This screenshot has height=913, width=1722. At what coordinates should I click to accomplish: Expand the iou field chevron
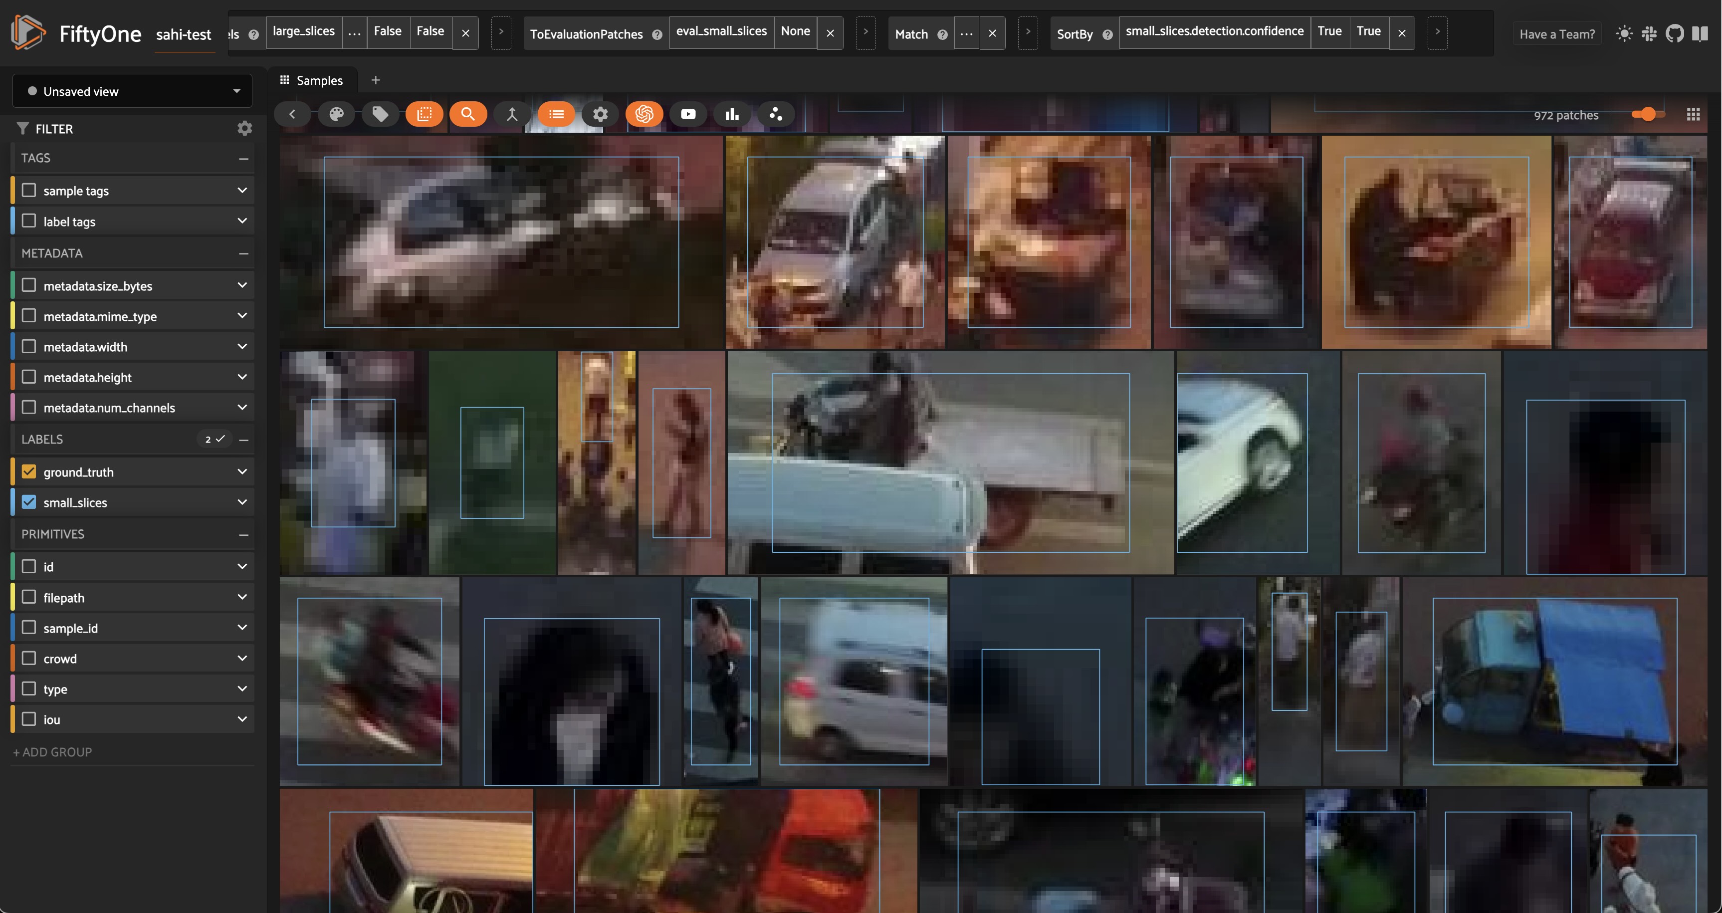[x=242, y=719]
